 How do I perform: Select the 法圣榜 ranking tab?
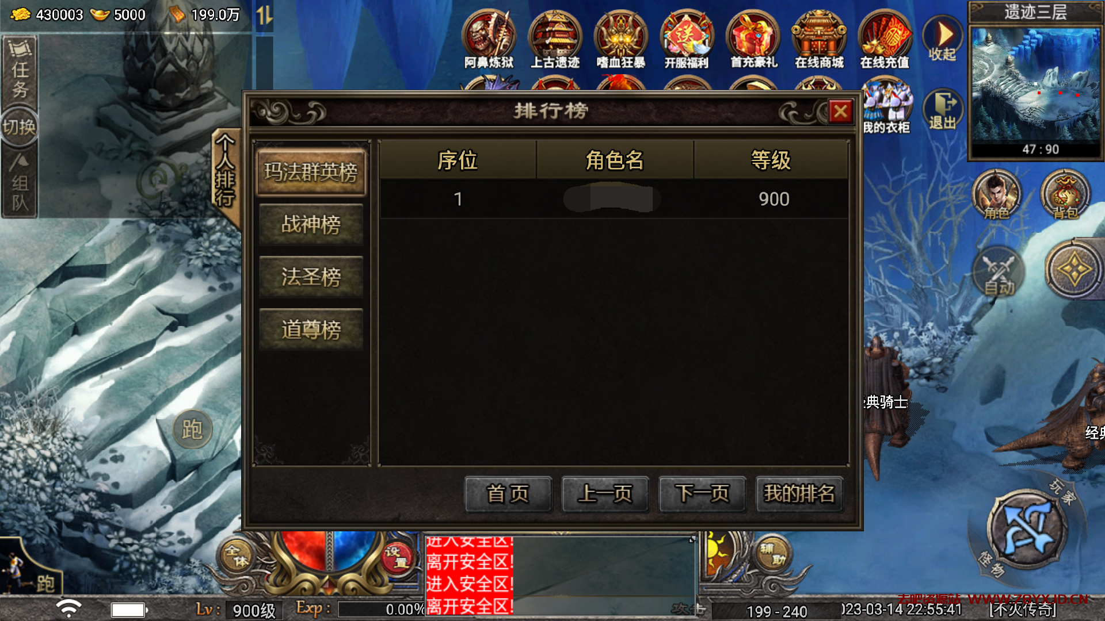311,277
